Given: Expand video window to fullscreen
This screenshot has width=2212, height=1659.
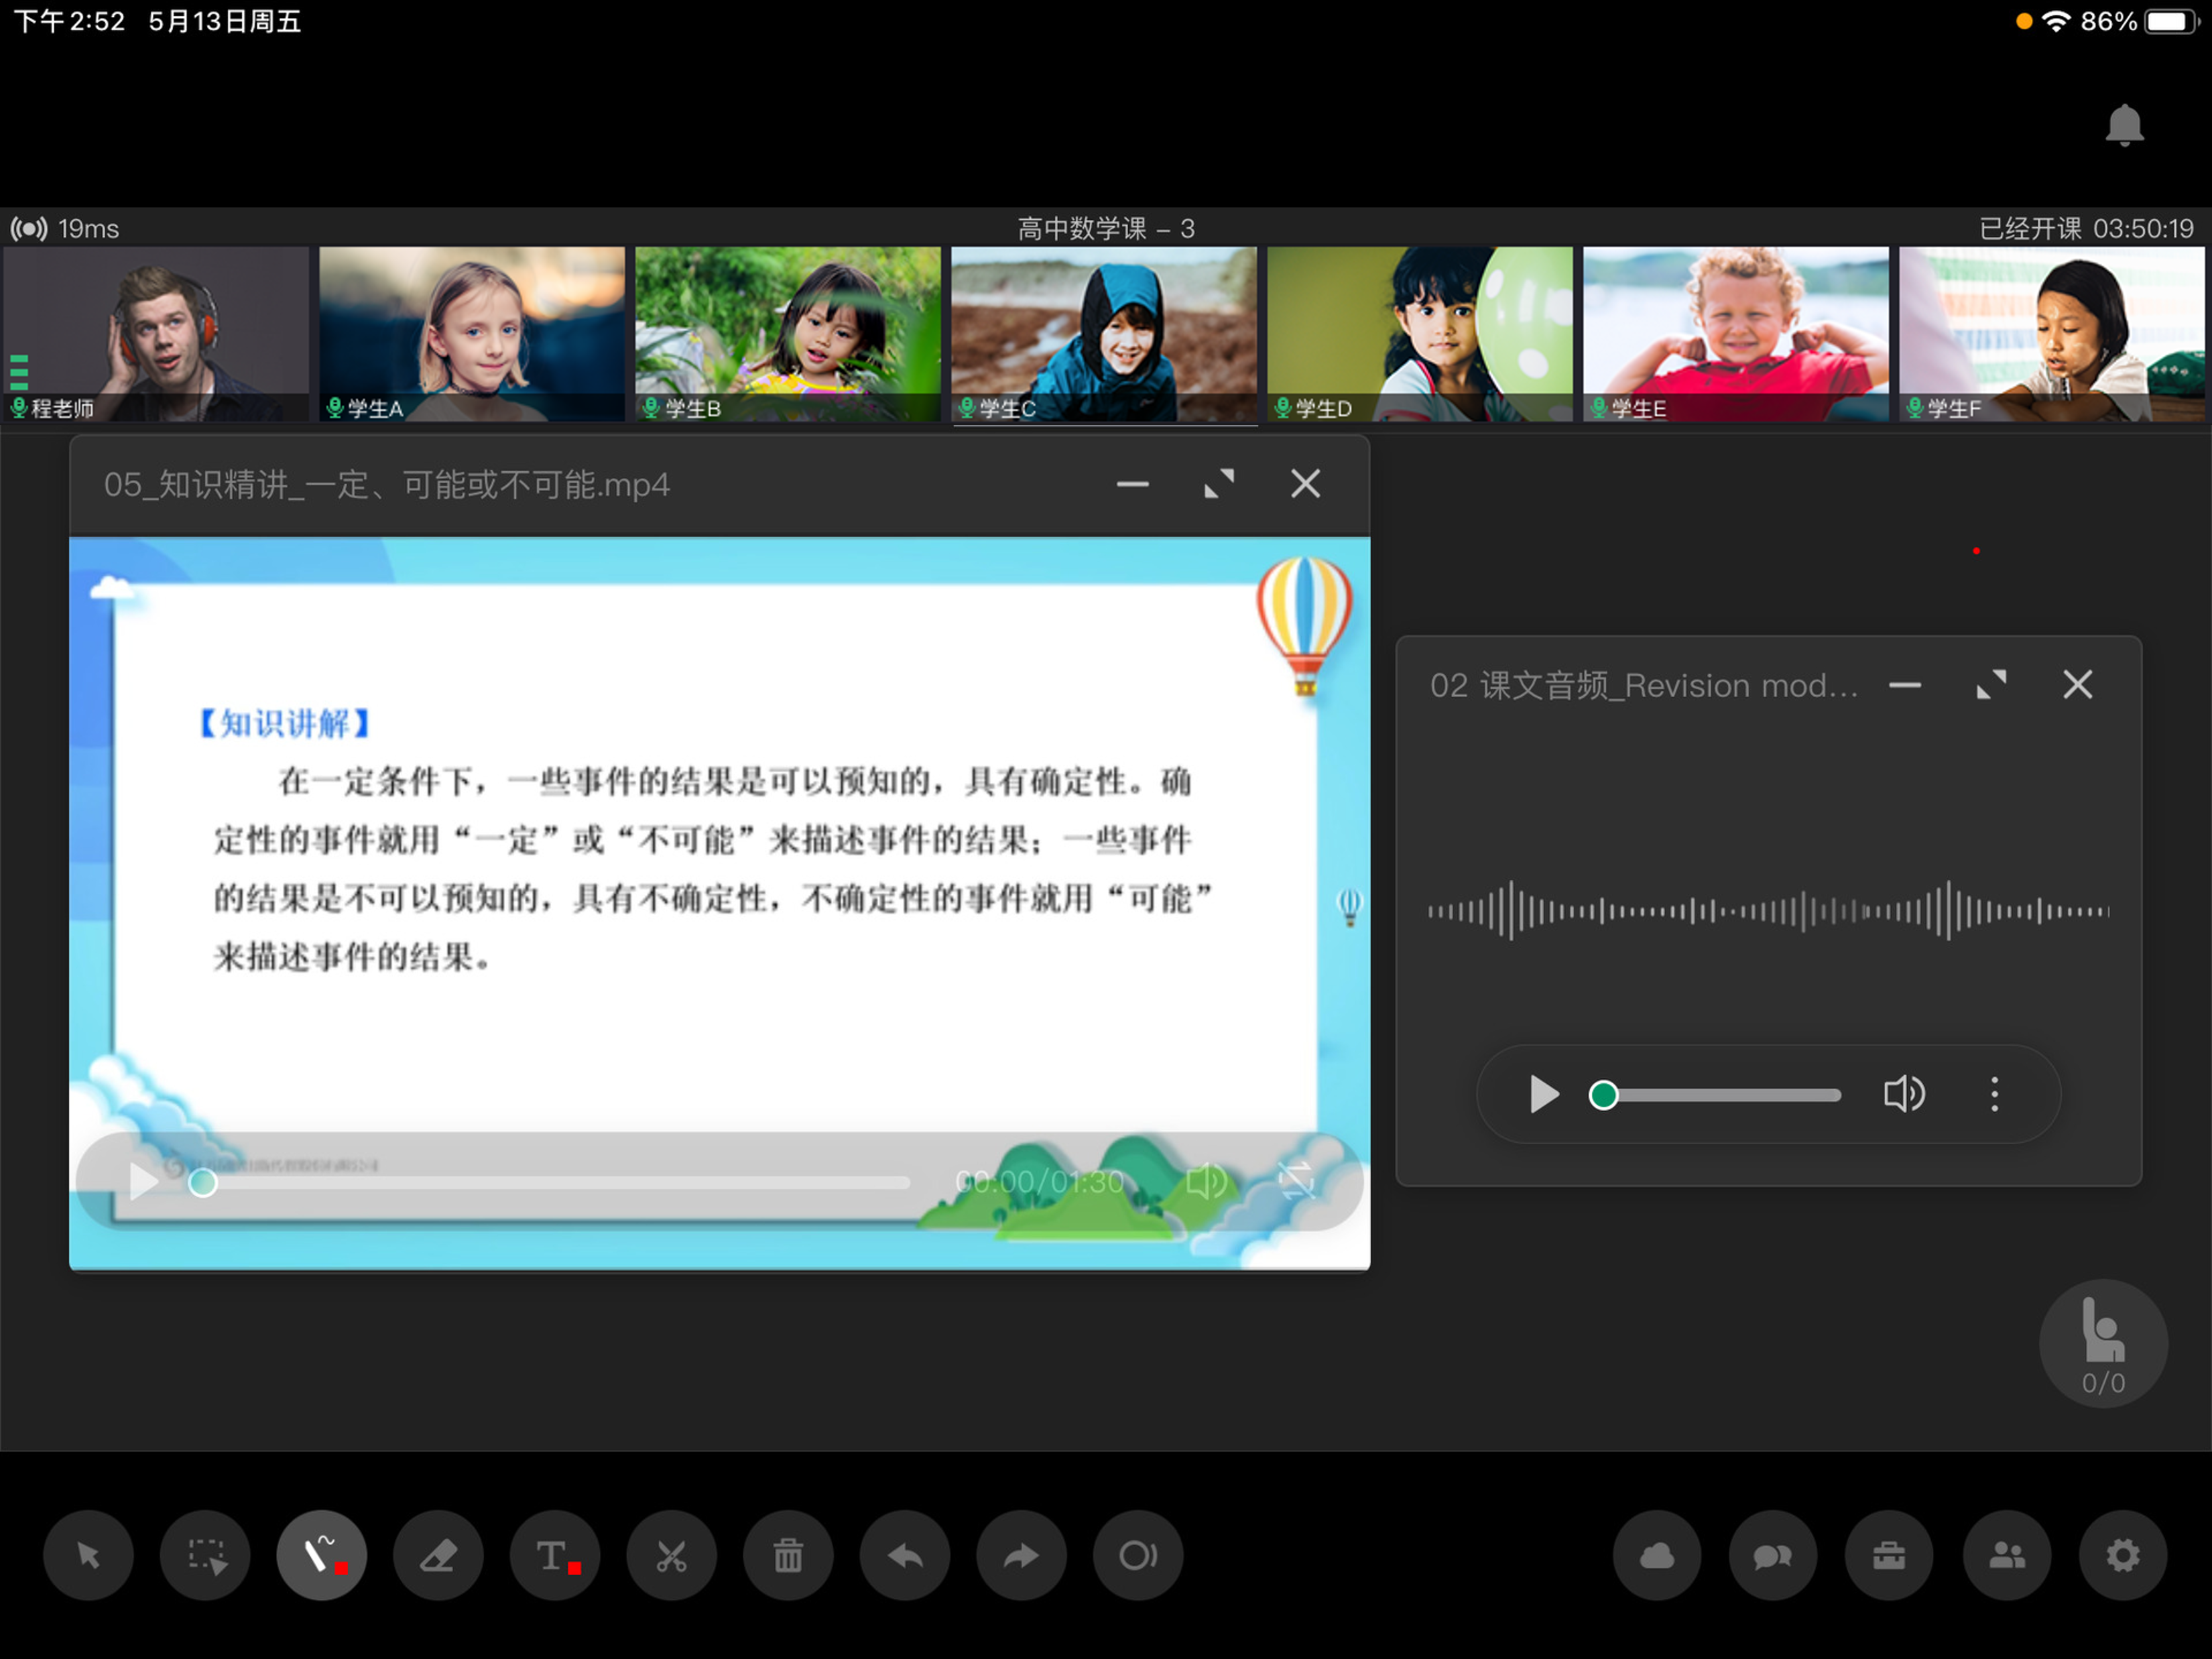Looking at the screenshot, I should click(1219, 484).
